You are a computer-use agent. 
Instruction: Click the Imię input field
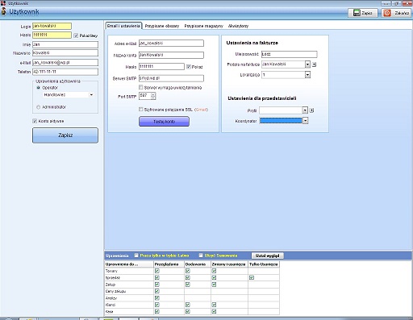65,44
